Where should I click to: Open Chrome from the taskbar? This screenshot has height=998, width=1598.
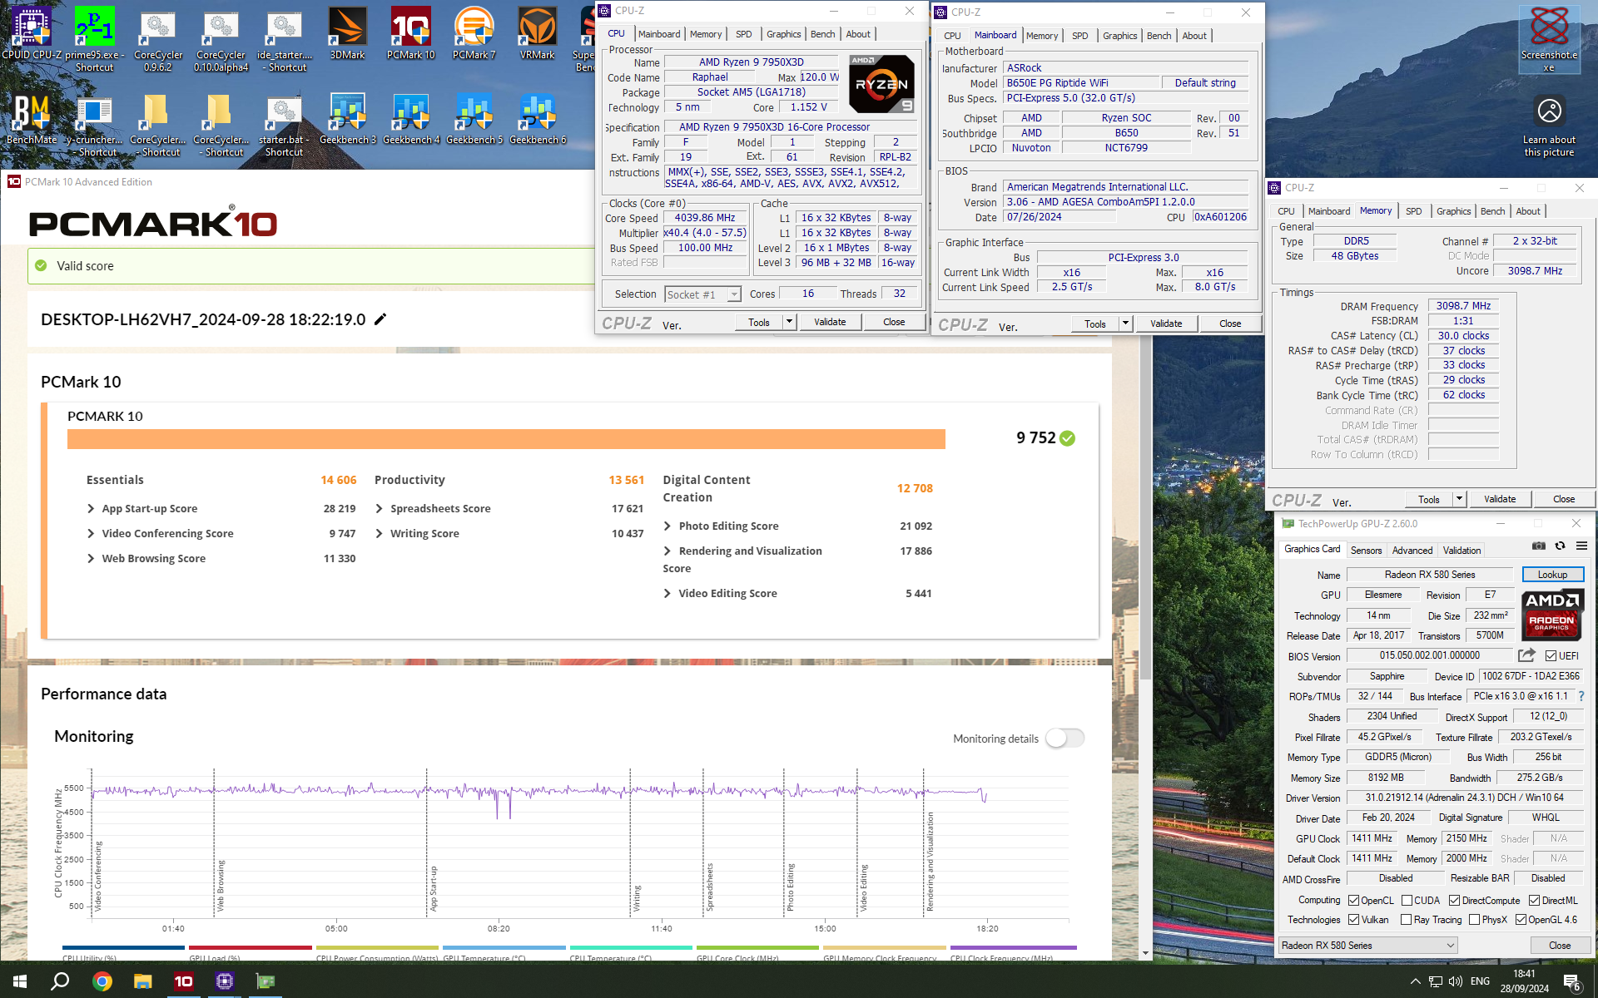point(102,981)
